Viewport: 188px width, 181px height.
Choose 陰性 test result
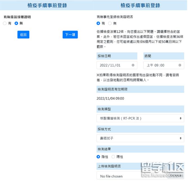coord(98,157)
